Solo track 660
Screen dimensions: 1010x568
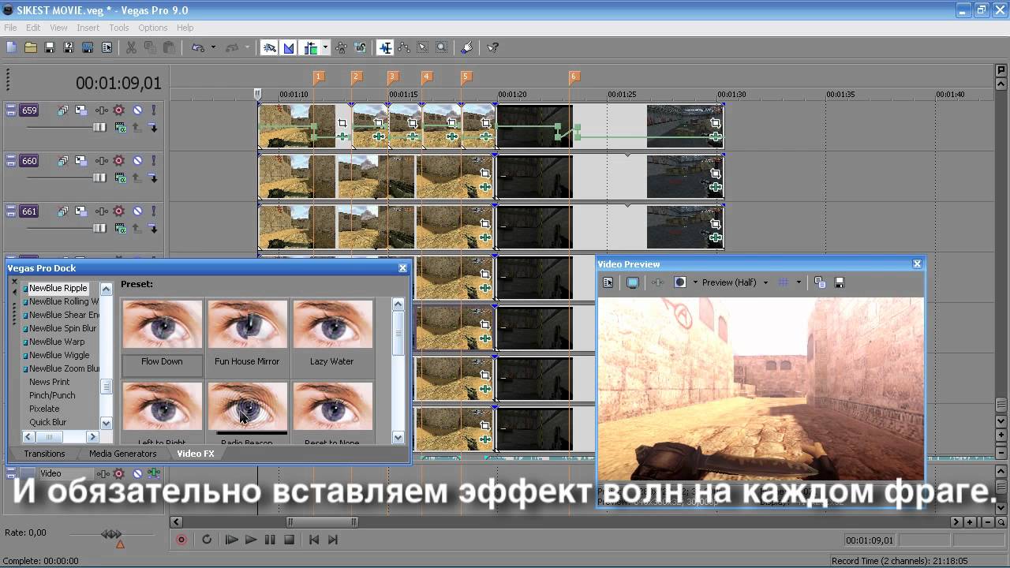[x=154, y=161]
